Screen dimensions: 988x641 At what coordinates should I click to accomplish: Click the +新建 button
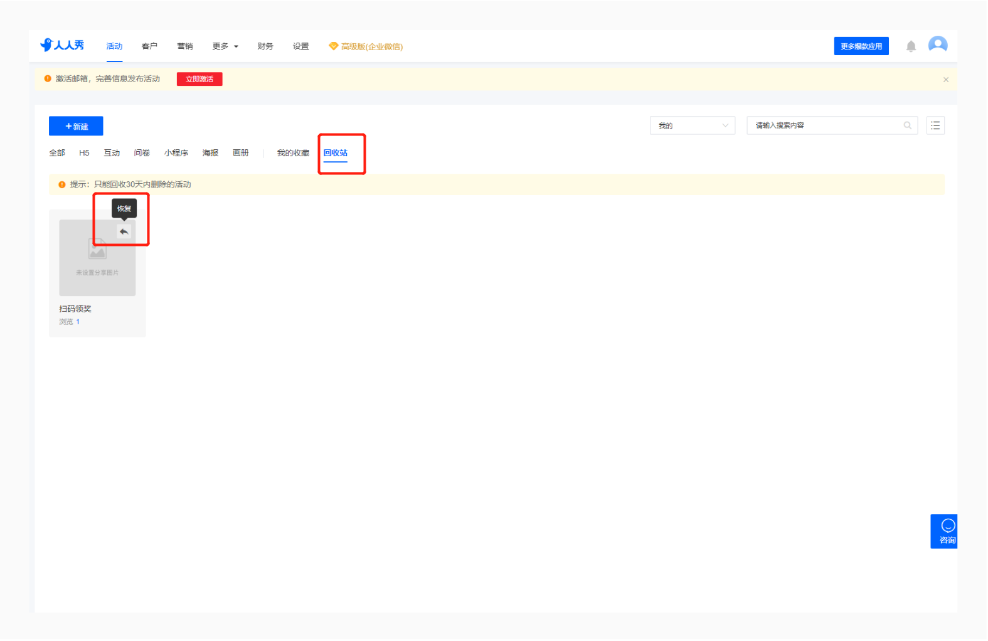coord(76,126)
